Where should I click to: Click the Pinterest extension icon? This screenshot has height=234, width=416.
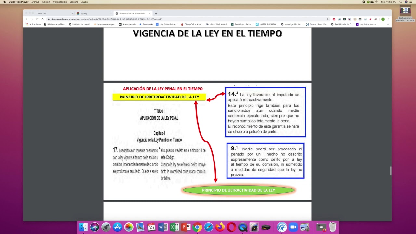coord(334,19)
